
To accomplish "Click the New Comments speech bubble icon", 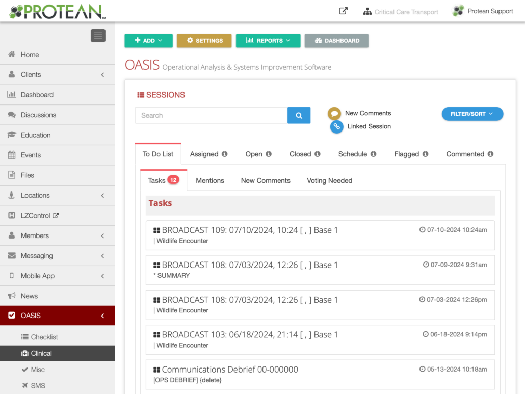I will pyautogui.click(x=334, y=114).
